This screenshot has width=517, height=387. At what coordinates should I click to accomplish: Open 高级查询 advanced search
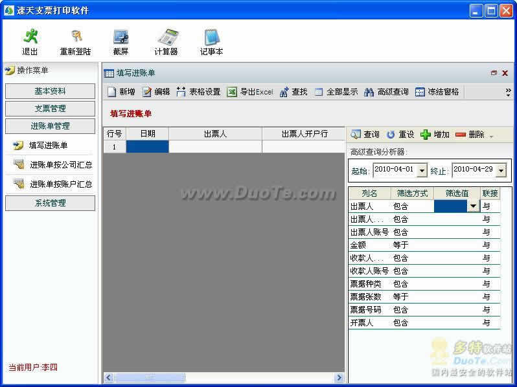point(386,92)
